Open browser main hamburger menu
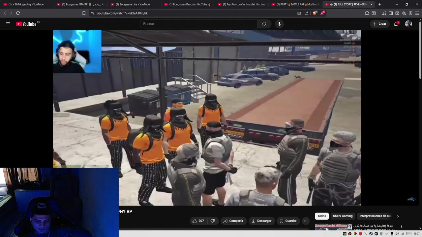This screenshot has width=422, height=237. click(417, 13)
